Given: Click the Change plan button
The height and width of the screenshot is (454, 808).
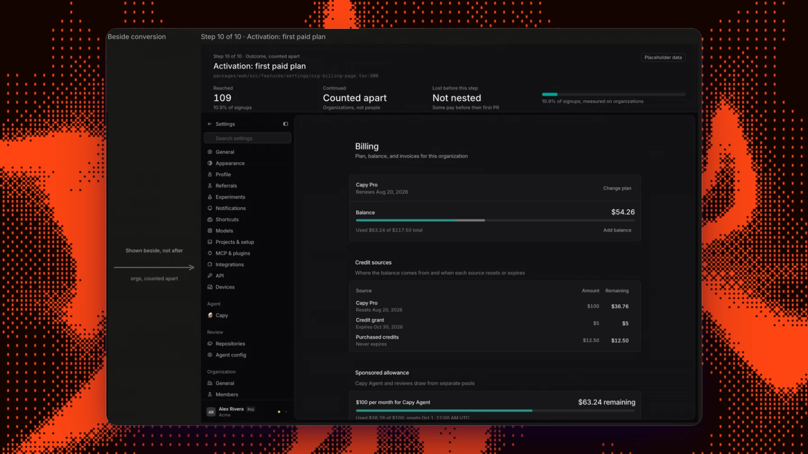Looking at the screenshot, I should [x=617, y=188].
